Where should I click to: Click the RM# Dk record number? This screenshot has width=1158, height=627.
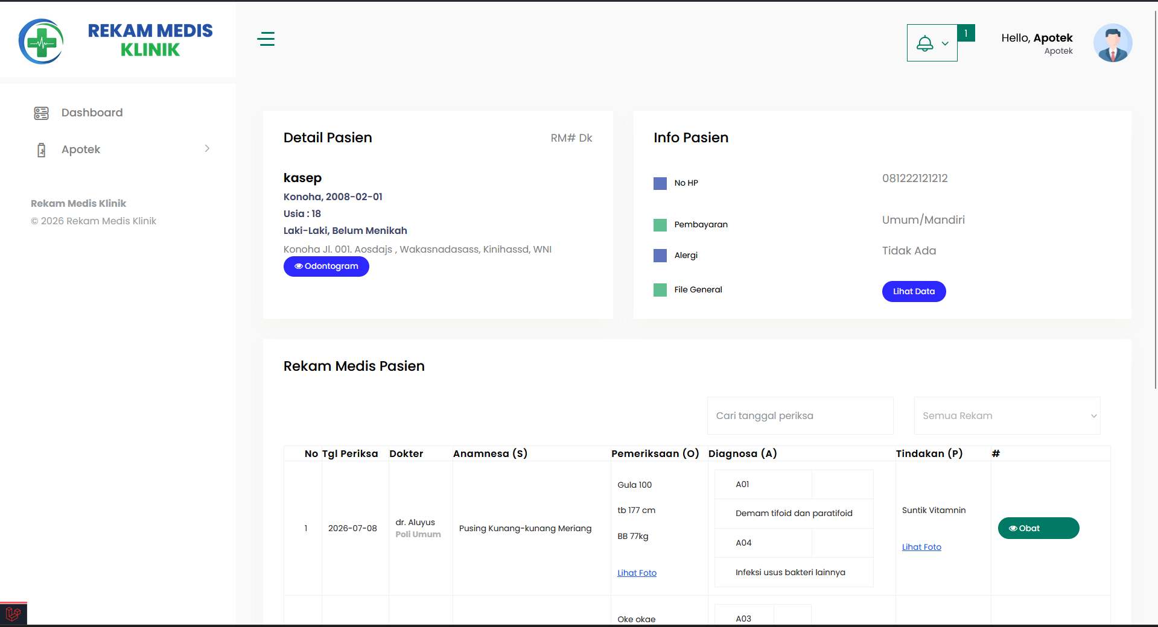571,138
